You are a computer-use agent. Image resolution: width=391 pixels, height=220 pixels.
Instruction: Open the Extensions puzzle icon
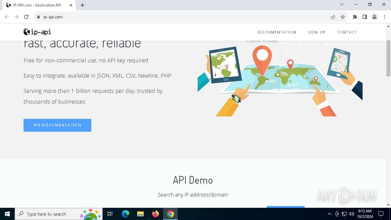click(x=355, y=17)
